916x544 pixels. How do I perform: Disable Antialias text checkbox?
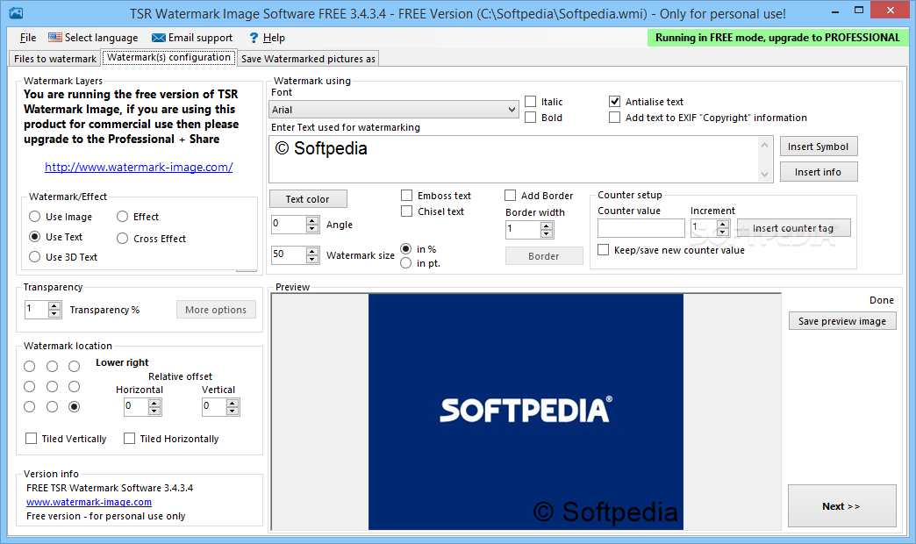pyautogui.click(x=614, y=102)
